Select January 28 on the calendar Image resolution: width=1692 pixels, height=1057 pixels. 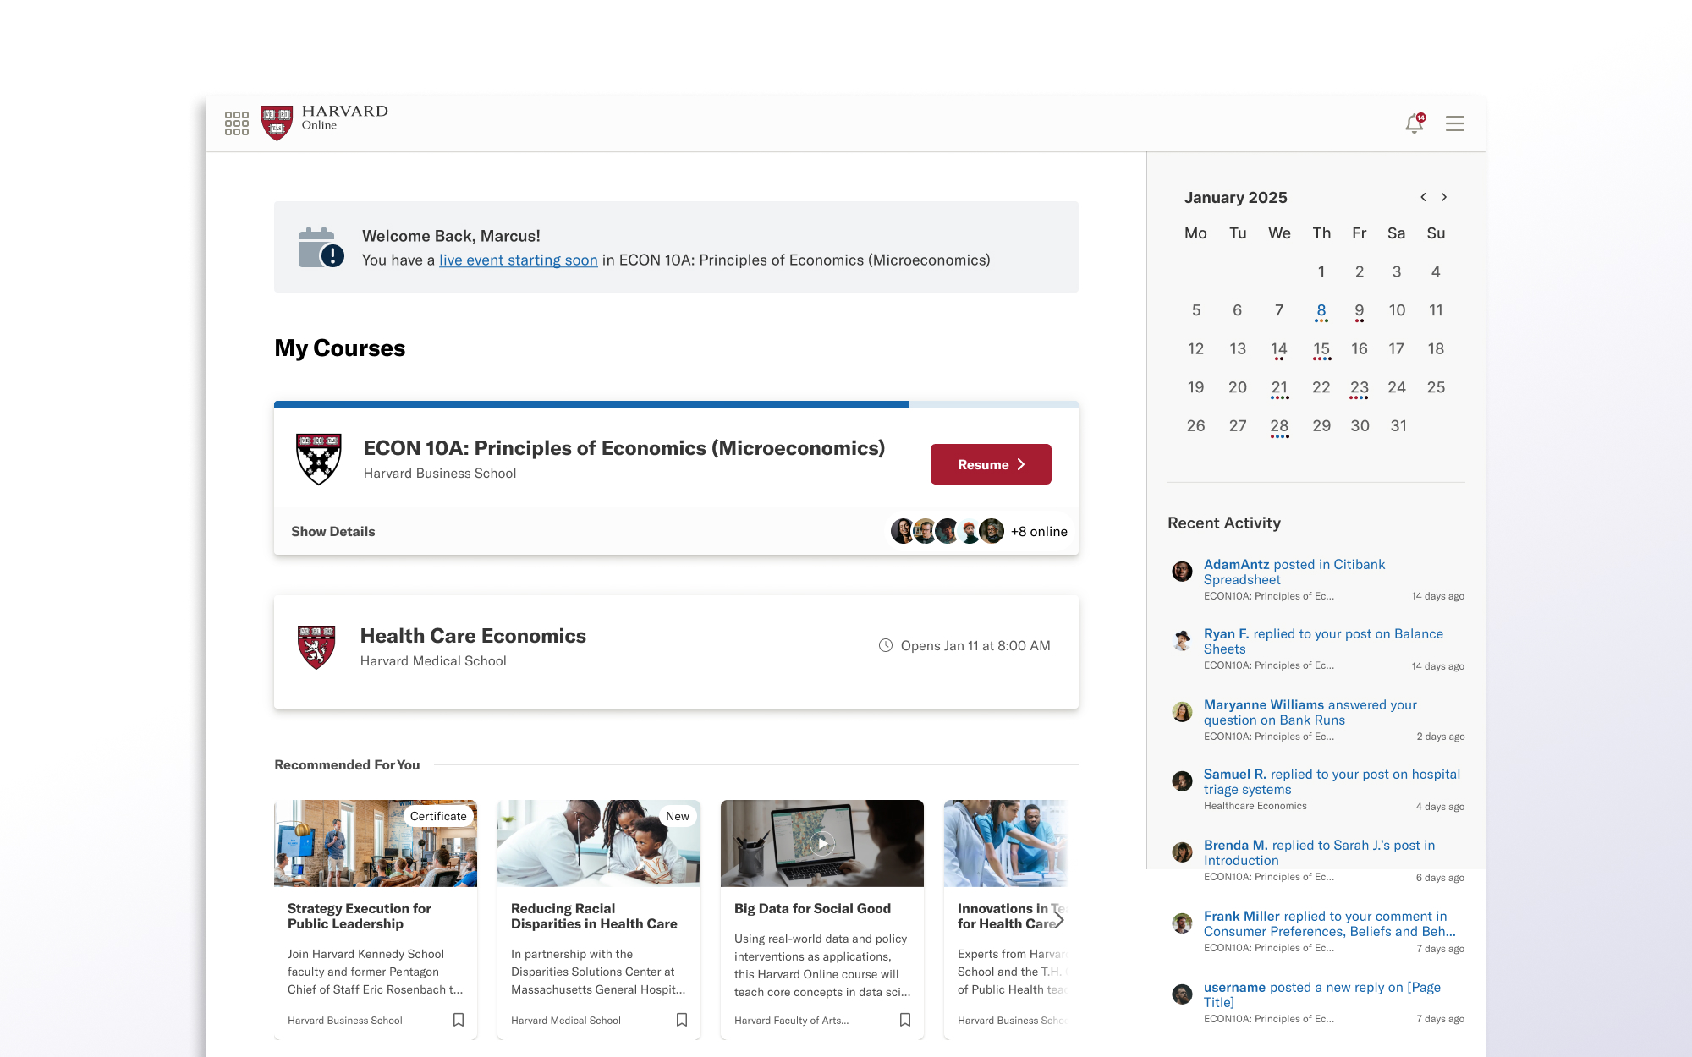(1279, 427)
